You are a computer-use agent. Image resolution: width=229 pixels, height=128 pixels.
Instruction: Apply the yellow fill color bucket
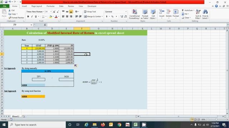pyautogui.click(x=50, y=17)
